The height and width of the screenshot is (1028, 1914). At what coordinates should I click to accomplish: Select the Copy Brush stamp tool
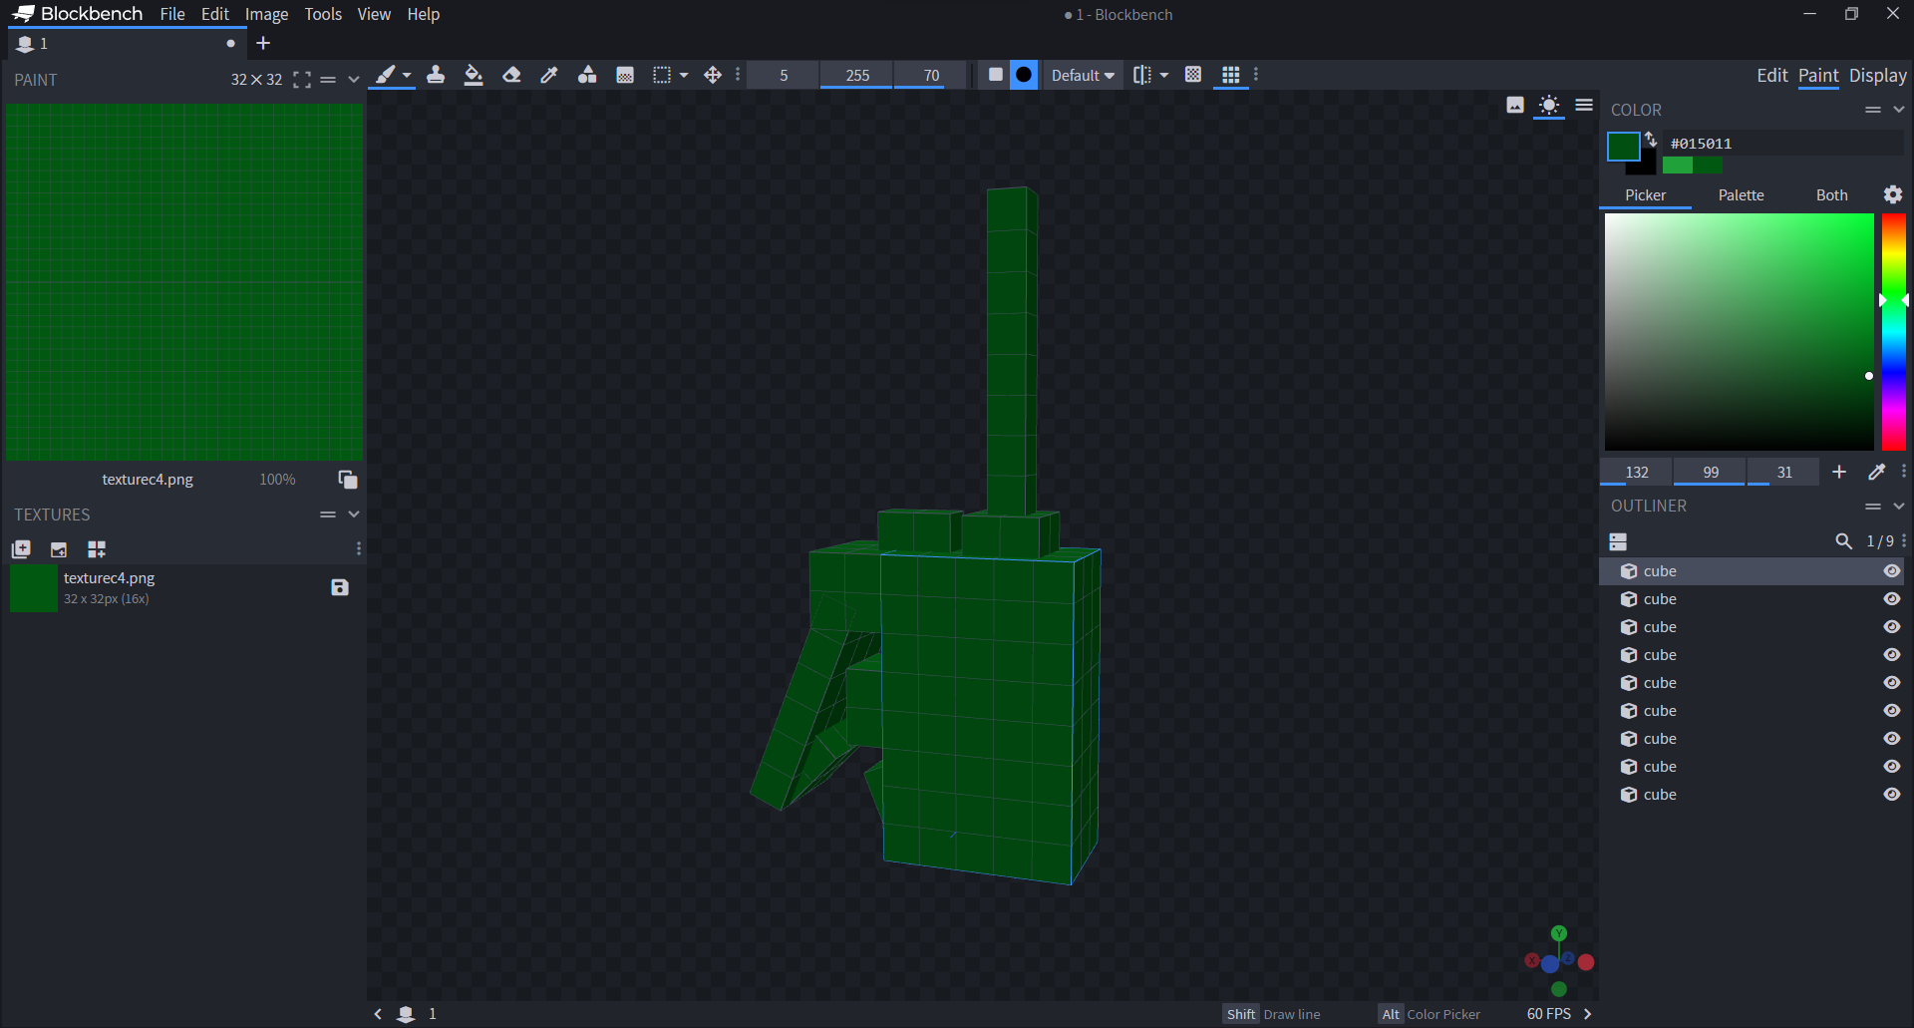(436, 75)
